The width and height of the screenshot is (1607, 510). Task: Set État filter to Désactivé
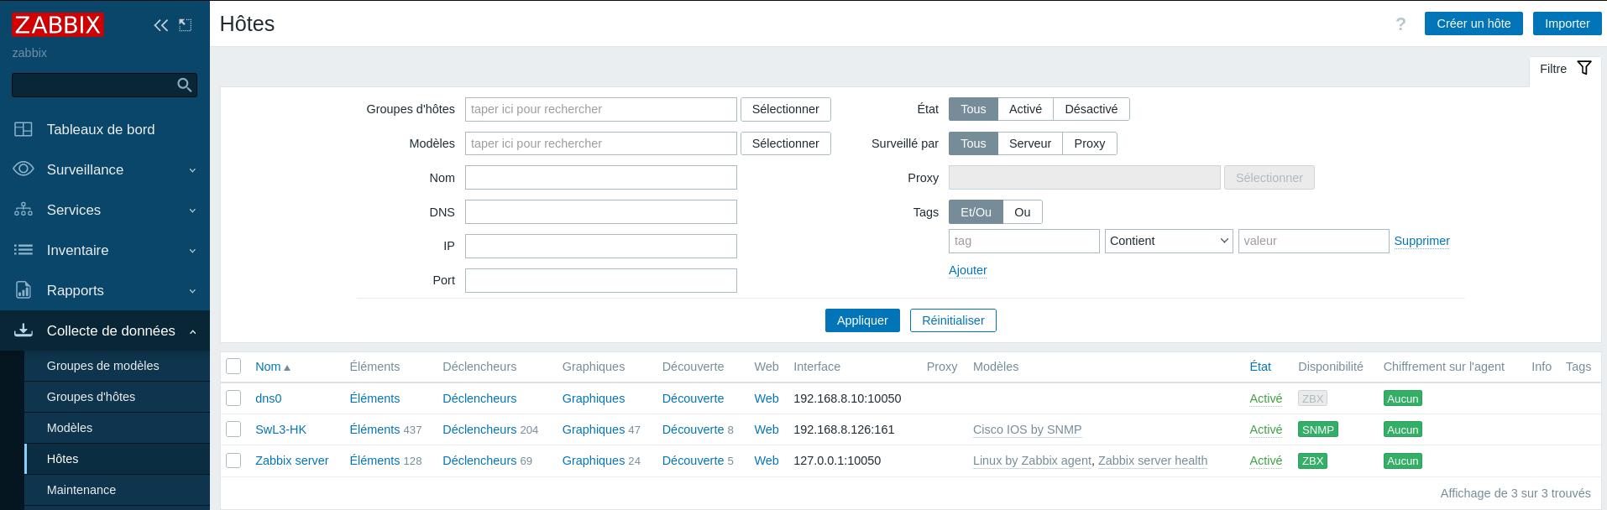(x=1091, y=109)
